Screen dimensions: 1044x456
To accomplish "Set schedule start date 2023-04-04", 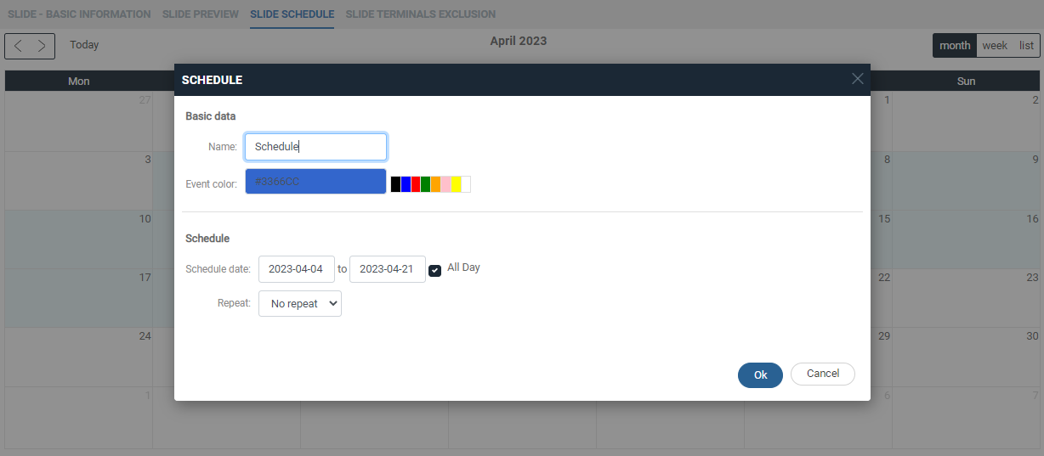I will (x=297, y=269).
